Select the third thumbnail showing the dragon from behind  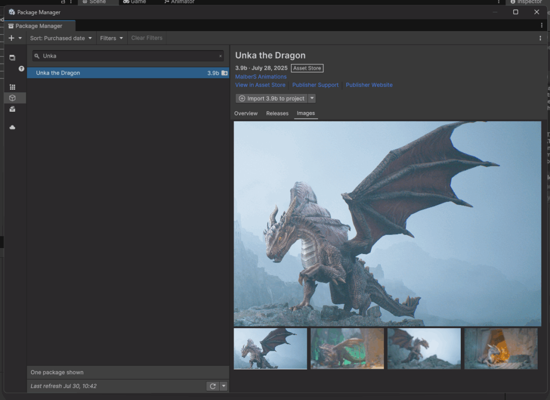point(424,348)
